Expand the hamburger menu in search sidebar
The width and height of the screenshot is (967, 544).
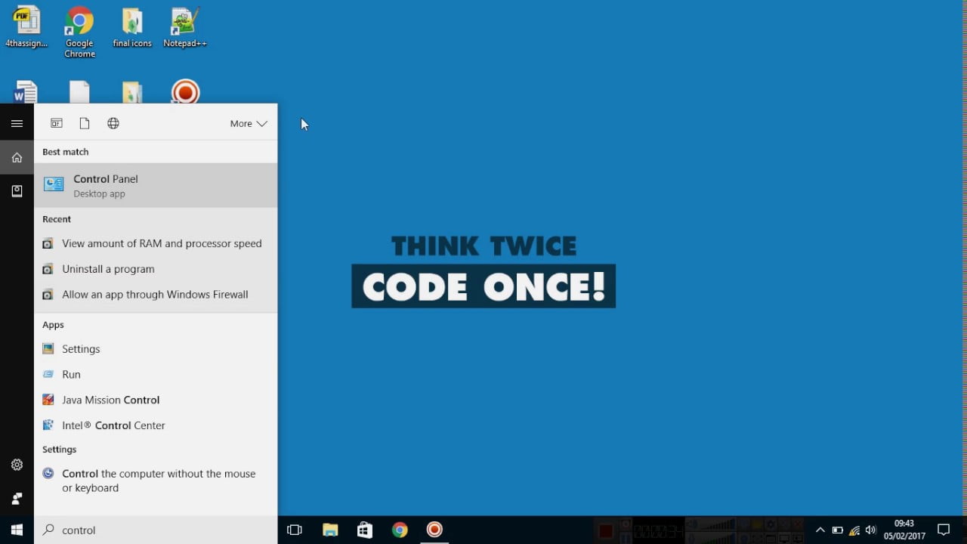point(17,124)
